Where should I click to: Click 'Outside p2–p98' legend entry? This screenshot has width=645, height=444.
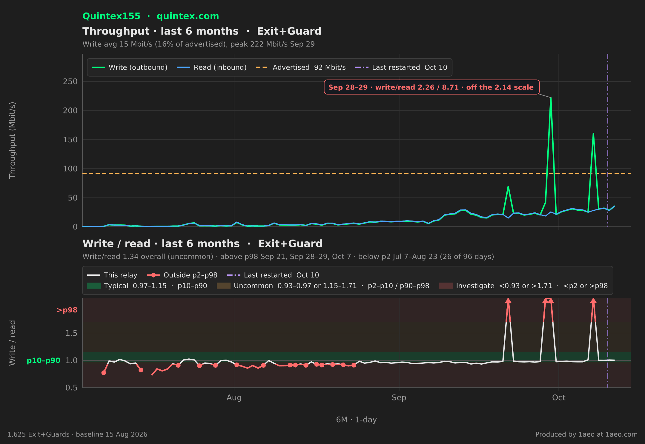click(182, 275)
